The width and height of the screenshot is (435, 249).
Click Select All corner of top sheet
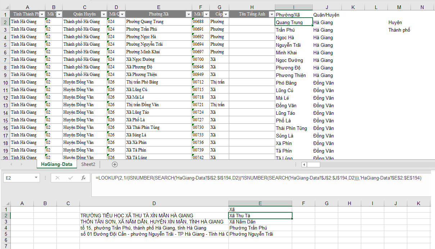(4, 7)
